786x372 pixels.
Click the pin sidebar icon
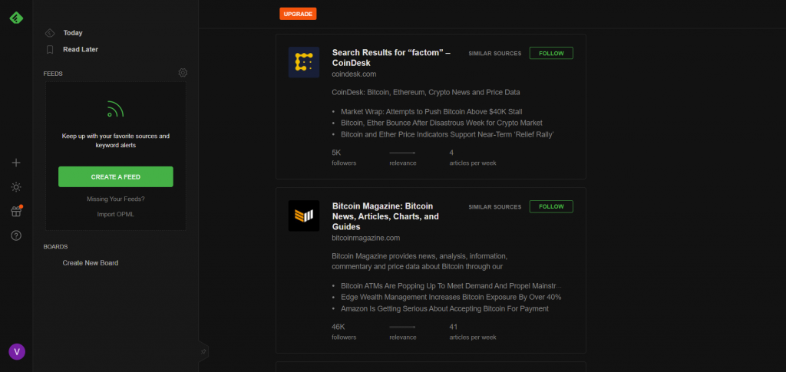(203, 351)
